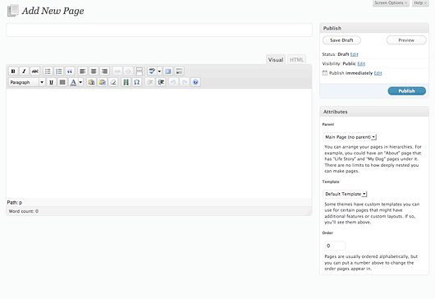
Task: Insert a custom character (omega)
Action: 137,82
